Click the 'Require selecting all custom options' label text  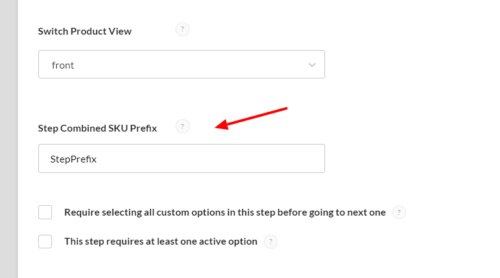pos(225,213)
